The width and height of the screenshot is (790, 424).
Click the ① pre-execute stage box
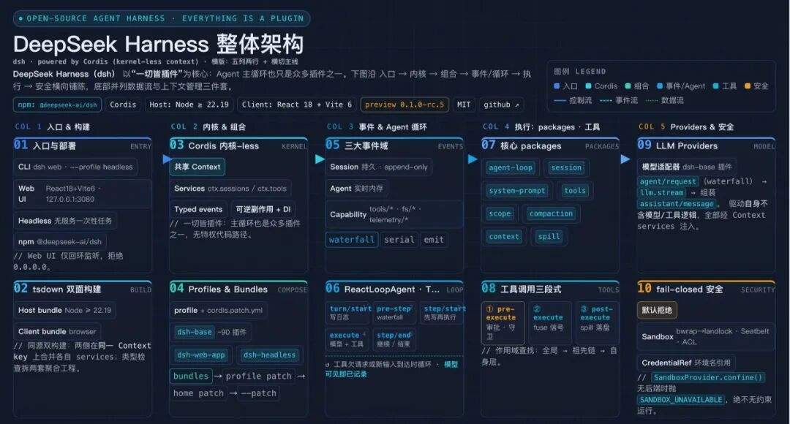[503, 323]
